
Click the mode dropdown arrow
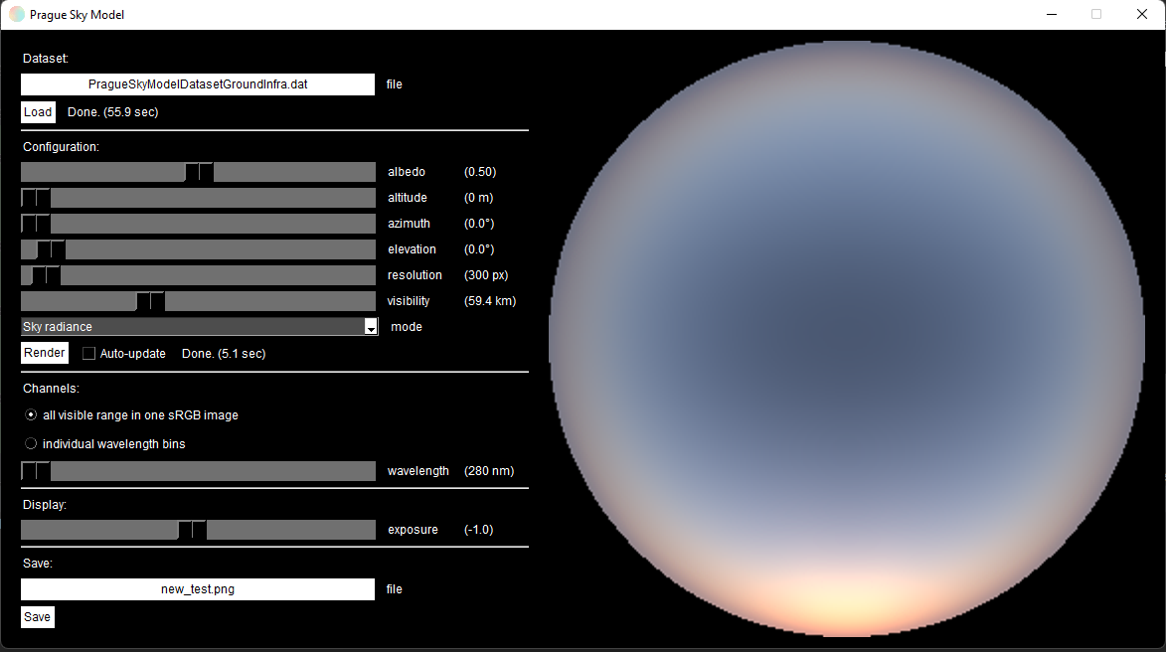(x=371, y=326)
